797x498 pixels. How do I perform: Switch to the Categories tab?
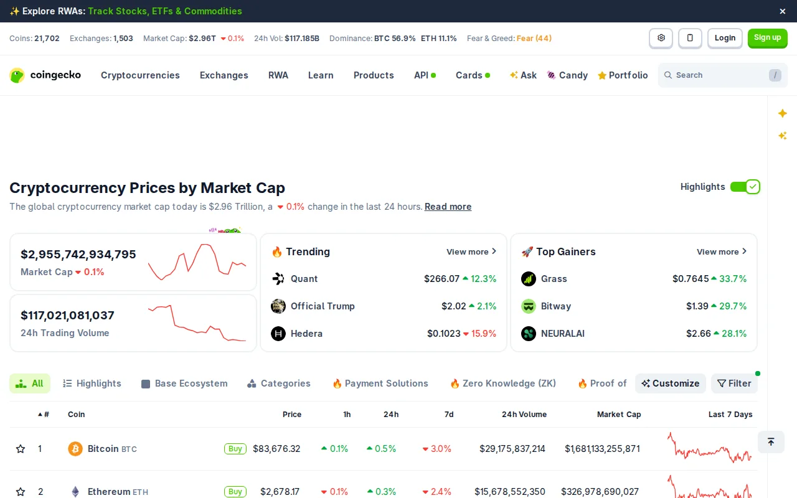tap(279, 383)
